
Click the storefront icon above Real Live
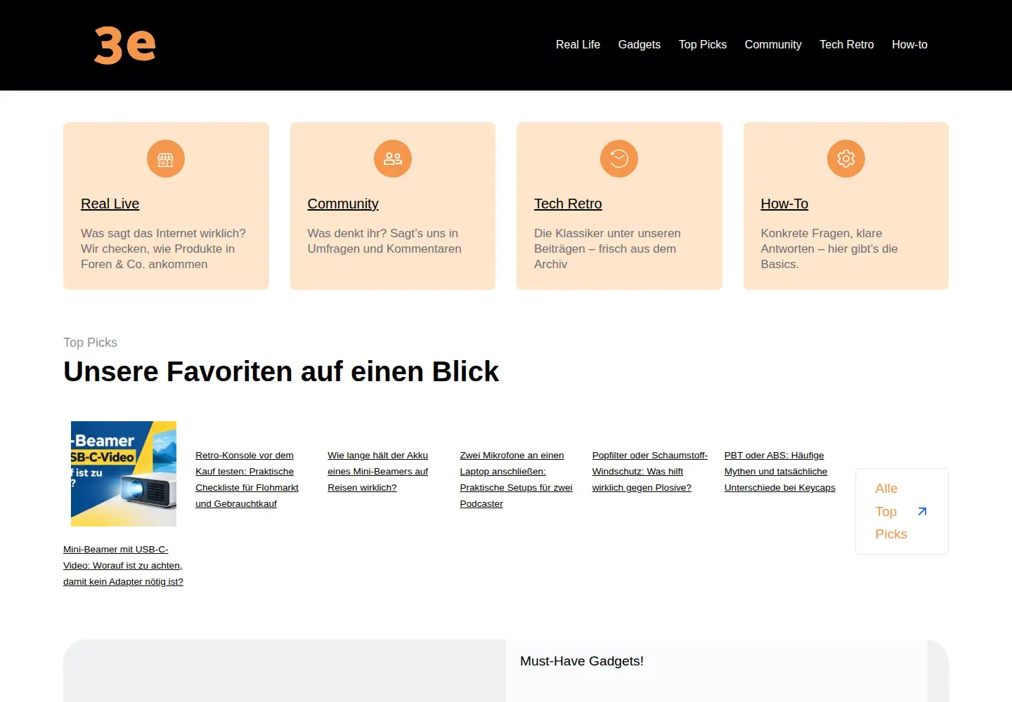tap(166, 159)
